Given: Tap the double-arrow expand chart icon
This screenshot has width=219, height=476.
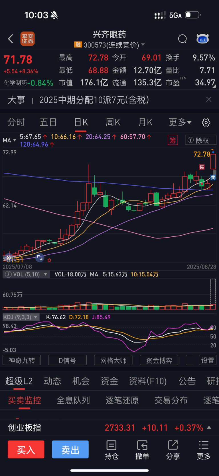Looking at the screenshot, I should 9,258.
